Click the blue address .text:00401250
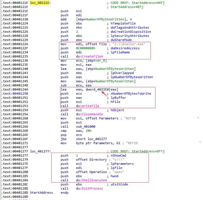 (x=12, y=94)
